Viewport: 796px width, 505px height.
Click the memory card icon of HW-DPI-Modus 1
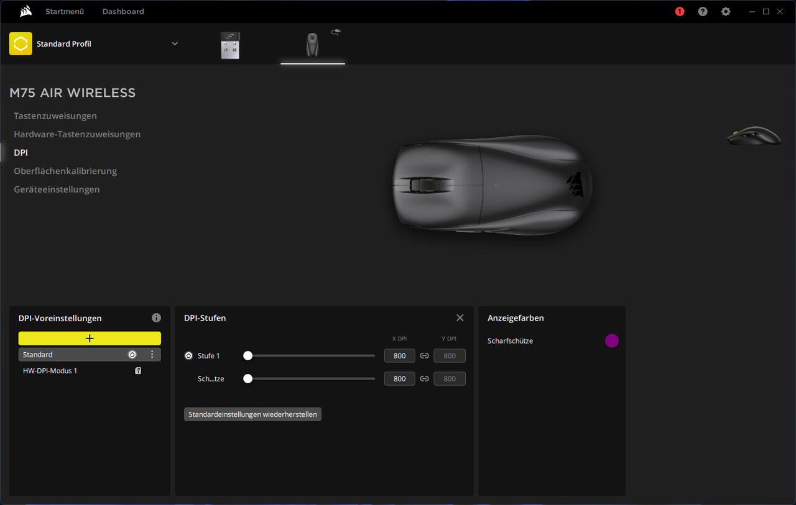138,371
